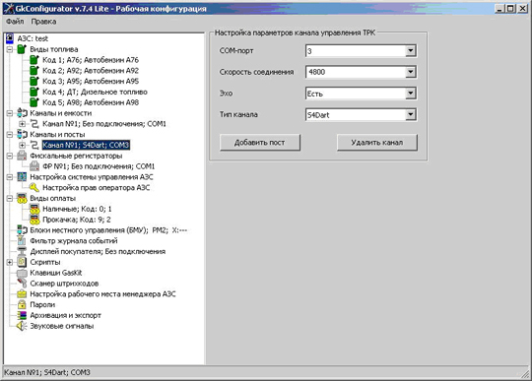Collapse the Каналы и емкости node

(x=10, y=113)
